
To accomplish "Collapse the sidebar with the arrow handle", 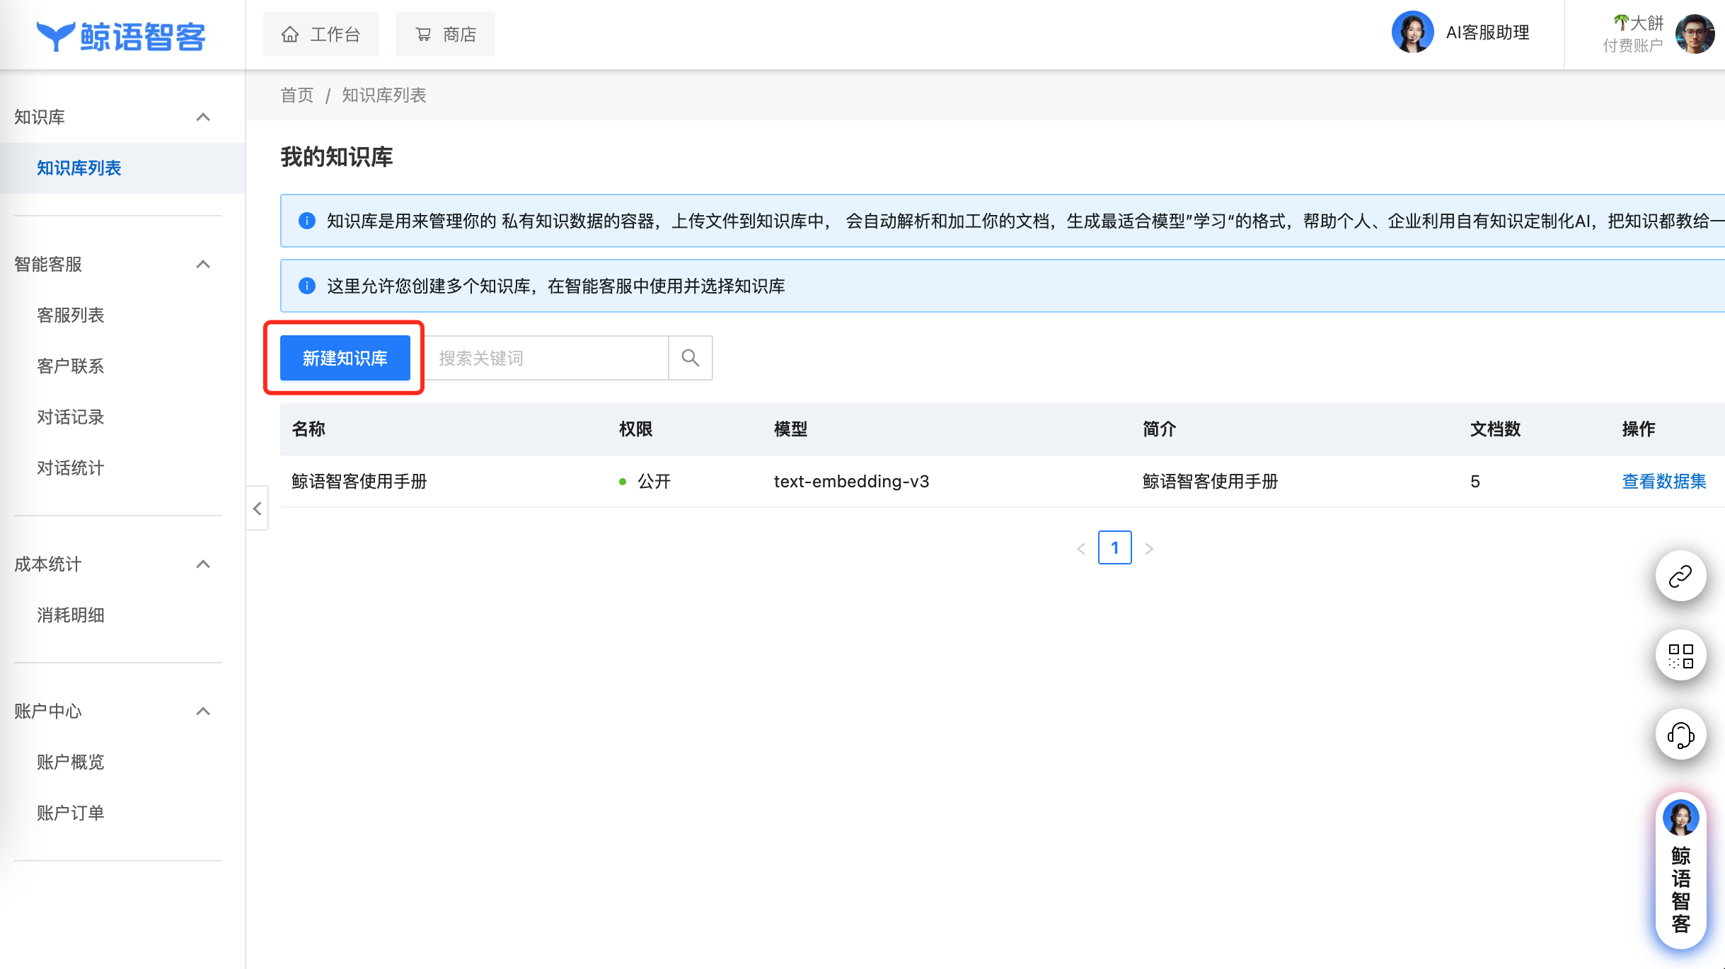I will (258, 508).
